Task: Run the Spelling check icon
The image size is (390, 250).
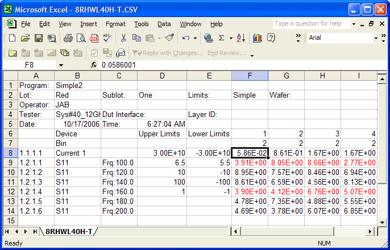Action: 107,38
